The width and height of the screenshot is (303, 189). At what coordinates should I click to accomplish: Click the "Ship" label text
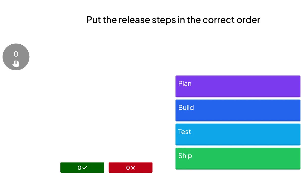185,156
